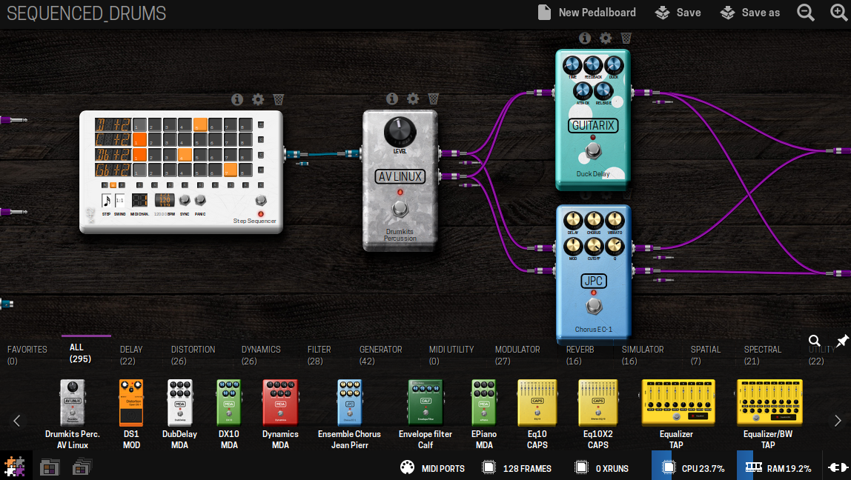Open Step Sequencer settings gear

(258, 99)
